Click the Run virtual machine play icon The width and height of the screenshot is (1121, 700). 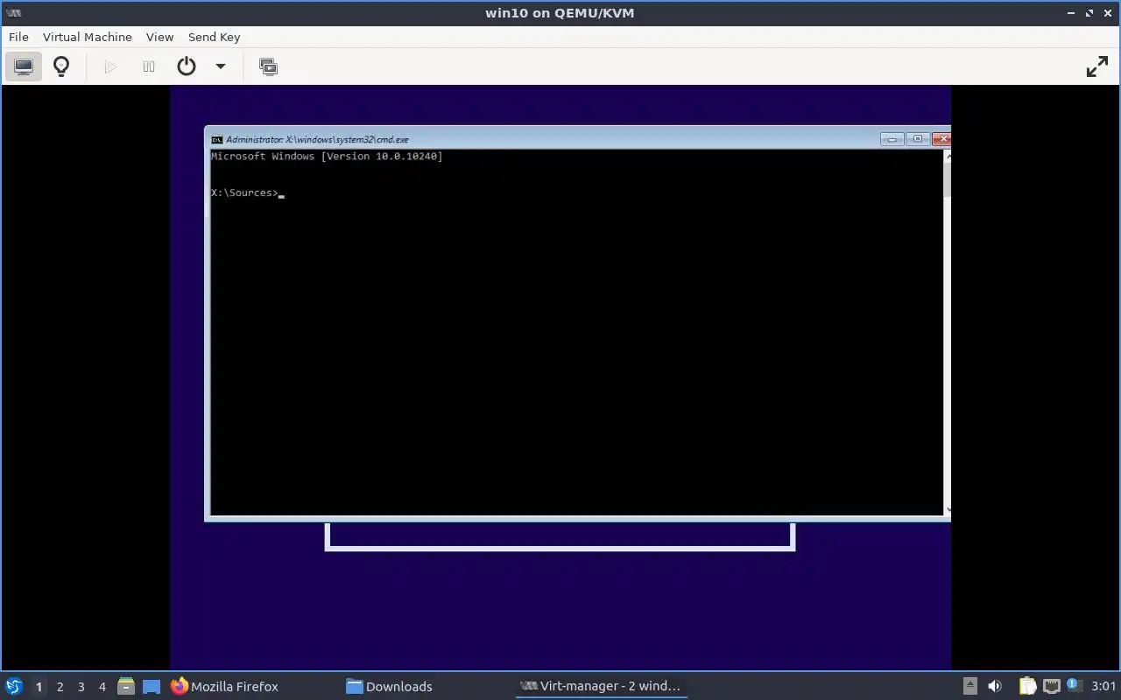coord(110,66)
